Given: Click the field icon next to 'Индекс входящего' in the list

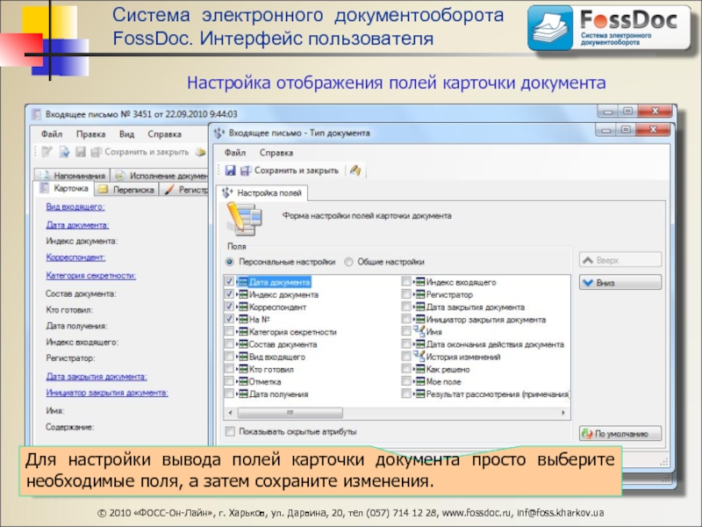Looking at the screenshot, I should [420, 282].
